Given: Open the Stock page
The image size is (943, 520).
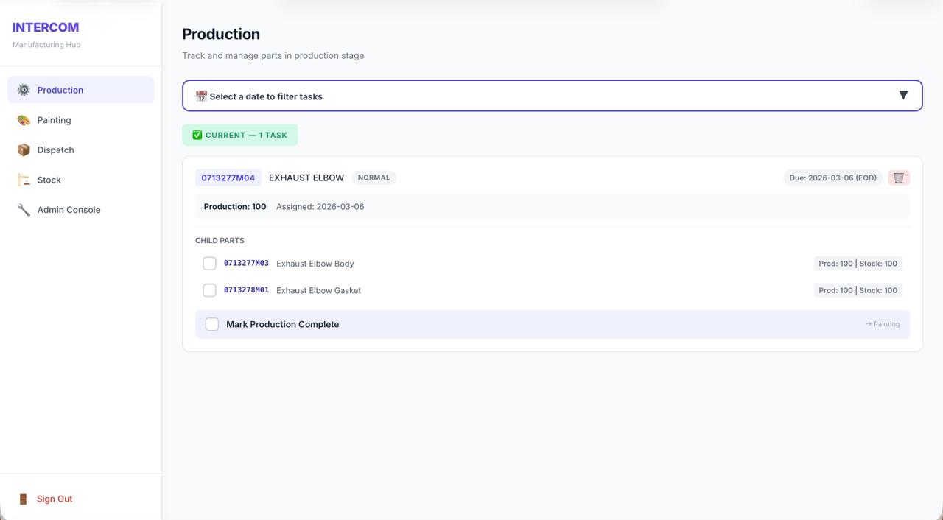Looking at the screenshot, I should click(x=80, y=180).
